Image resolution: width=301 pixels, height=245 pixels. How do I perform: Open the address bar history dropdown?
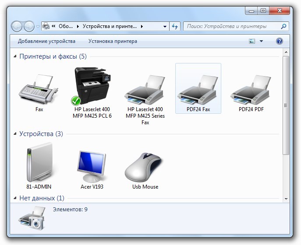pyautogui.click(x=164, y=26)
